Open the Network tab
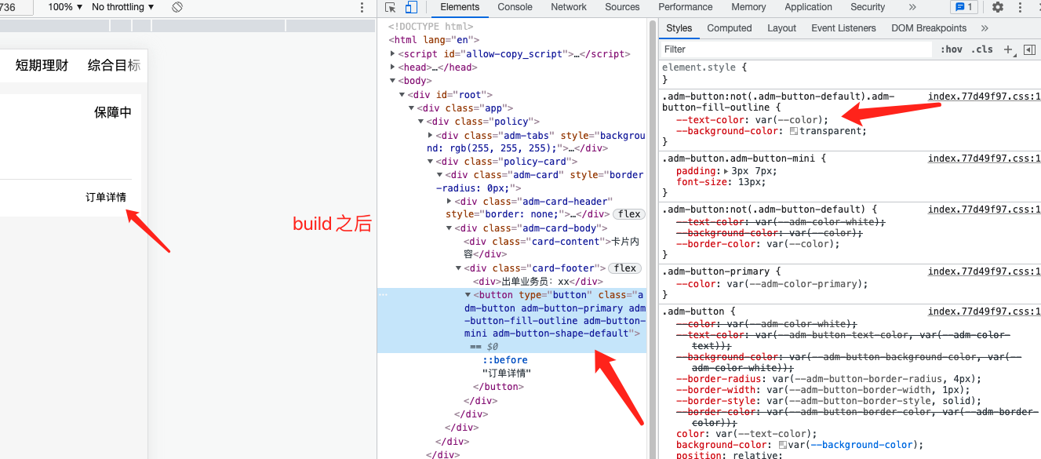The image size is (1041, 459). [x=569, y=7]
